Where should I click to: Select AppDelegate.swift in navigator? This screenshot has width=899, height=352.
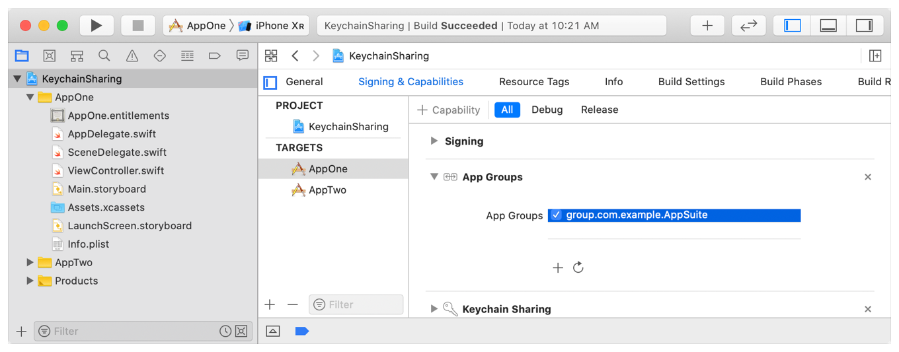112,134
